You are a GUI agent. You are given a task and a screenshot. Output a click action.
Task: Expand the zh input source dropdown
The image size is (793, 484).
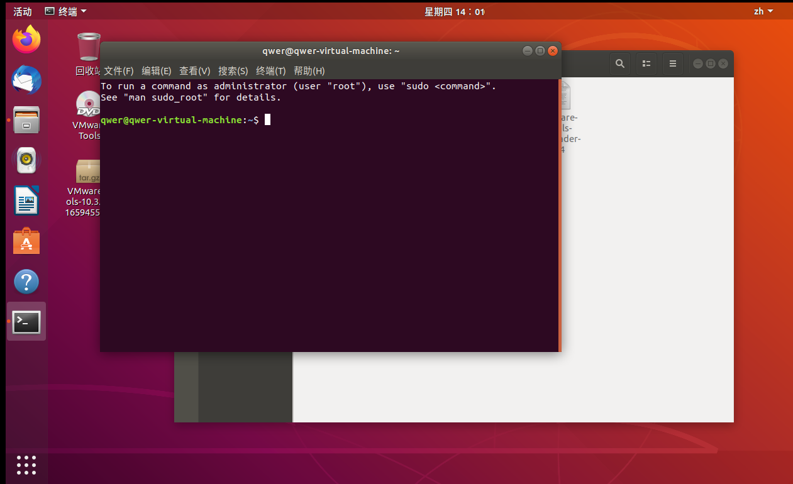click(763, 11)
